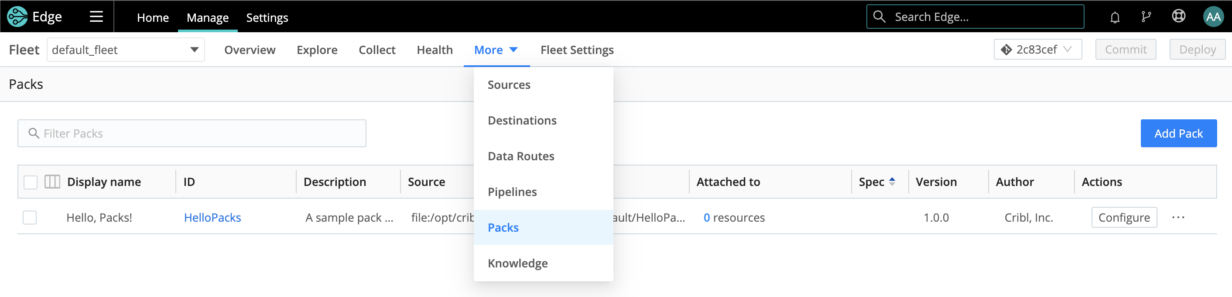The height and width of the screenshot is (297, 1232).
Task: Click the Commit button
Action: [x=1126, y=49]
